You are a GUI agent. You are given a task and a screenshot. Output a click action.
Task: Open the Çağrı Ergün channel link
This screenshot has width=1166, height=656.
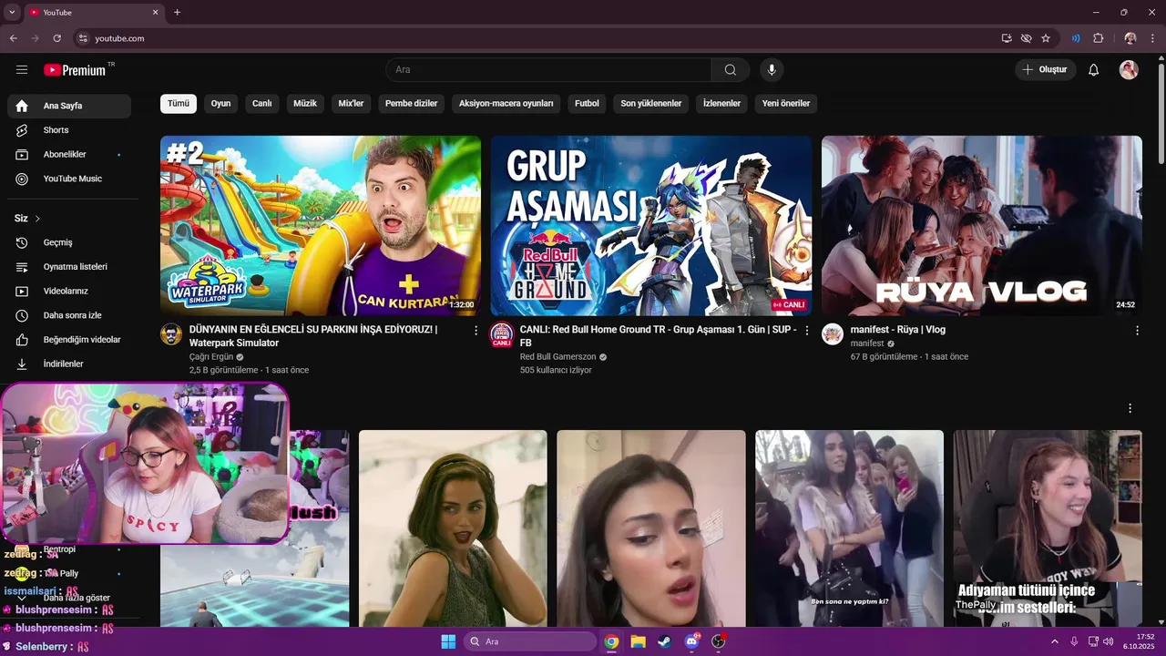(211, 357)
